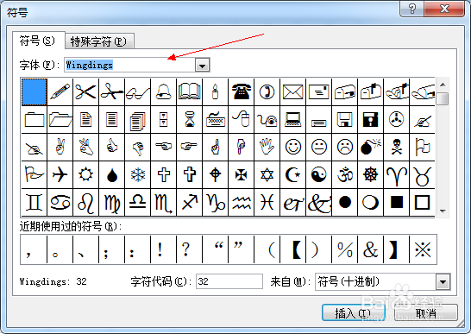
Task: Click the blue highlighted space symbol
Action: [35, 91]
